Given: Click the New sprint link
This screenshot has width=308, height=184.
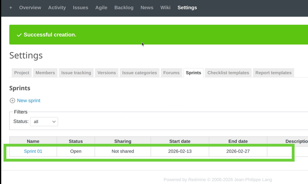Looking at the screenshot, I should pos(28,101).
